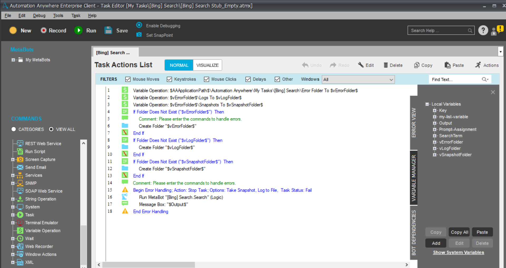
Task: Click the search magnifier in Search Help
Action: (470, 31)
